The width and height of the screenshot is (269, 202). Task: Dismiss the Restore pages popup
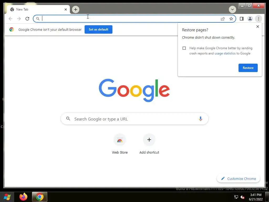(x=257, y=27)
